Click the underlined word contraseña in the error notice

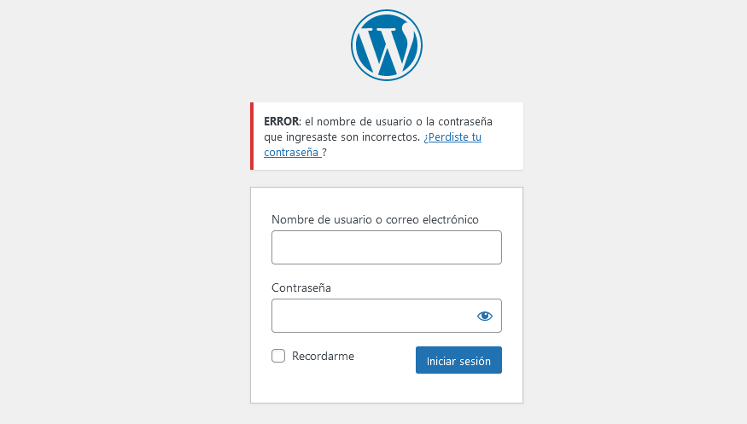click(x=292, y=153)
